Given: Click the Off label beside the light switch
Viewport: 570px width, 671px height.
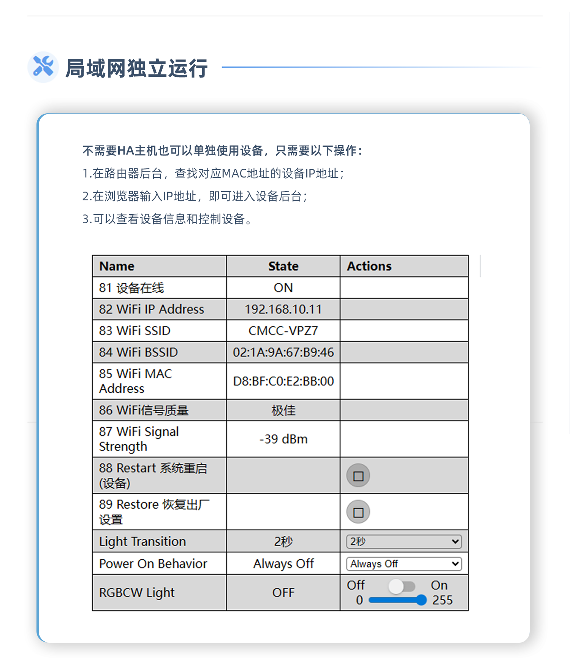Looking at the screenshot, I should coord(356,585).
